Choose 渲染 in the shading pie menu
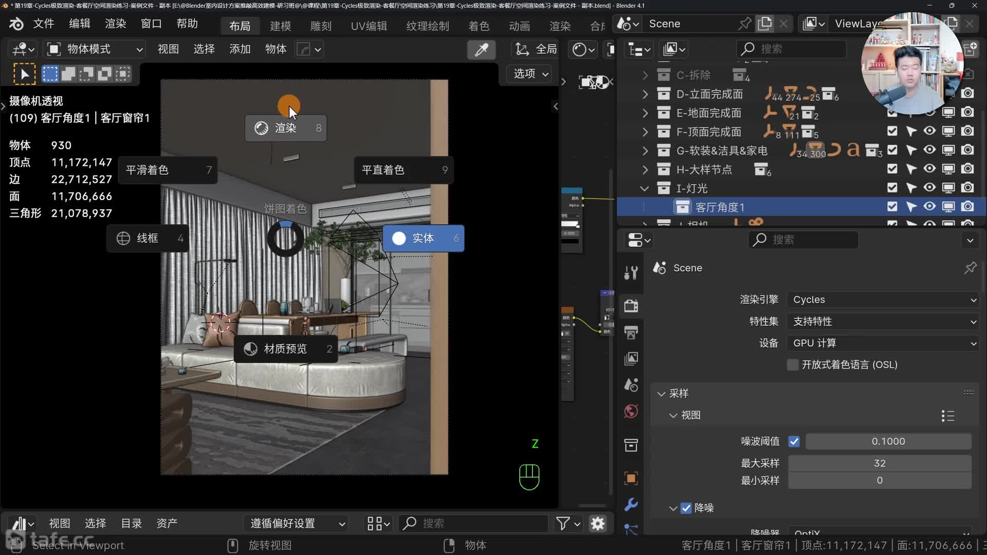987x555 pixels. 286,128
